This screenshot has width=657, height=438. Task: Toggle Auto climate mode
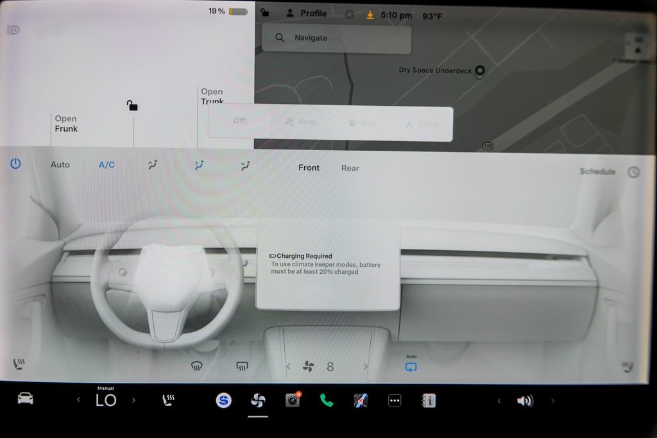(x=60, y=165)
